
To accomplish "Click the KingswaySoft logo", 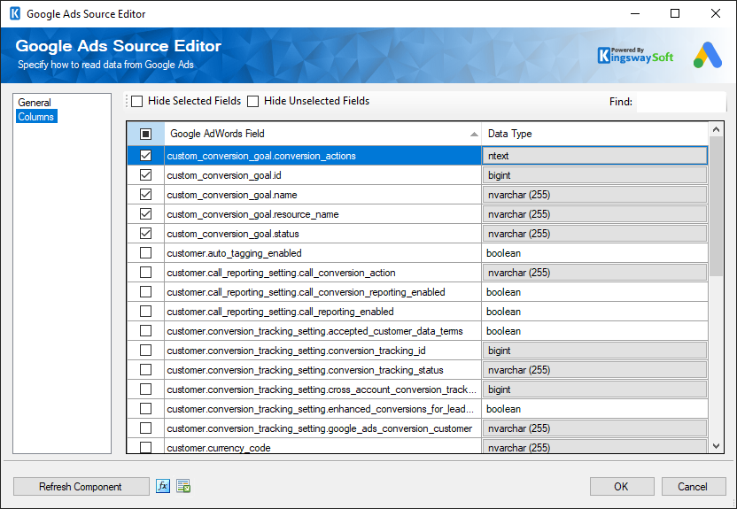I will (x=635, y=56).
